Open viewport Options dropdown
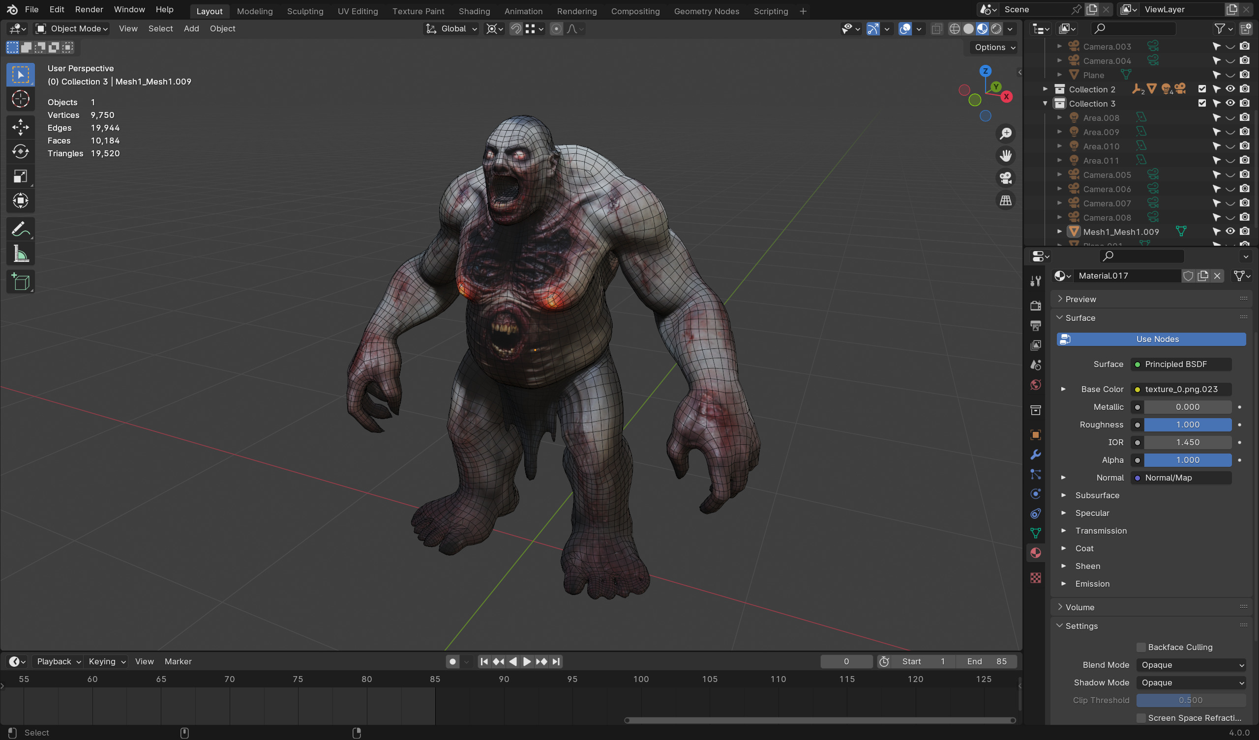 point(995,48)
